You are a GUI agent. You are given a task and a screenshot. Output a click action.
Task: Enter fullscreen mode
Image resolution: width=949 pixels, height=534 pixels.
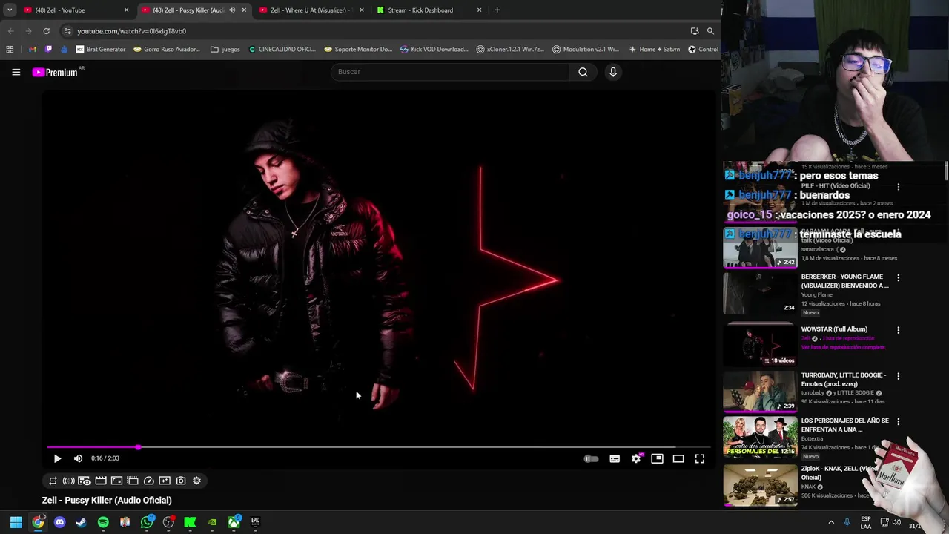[x=700, y=459]
